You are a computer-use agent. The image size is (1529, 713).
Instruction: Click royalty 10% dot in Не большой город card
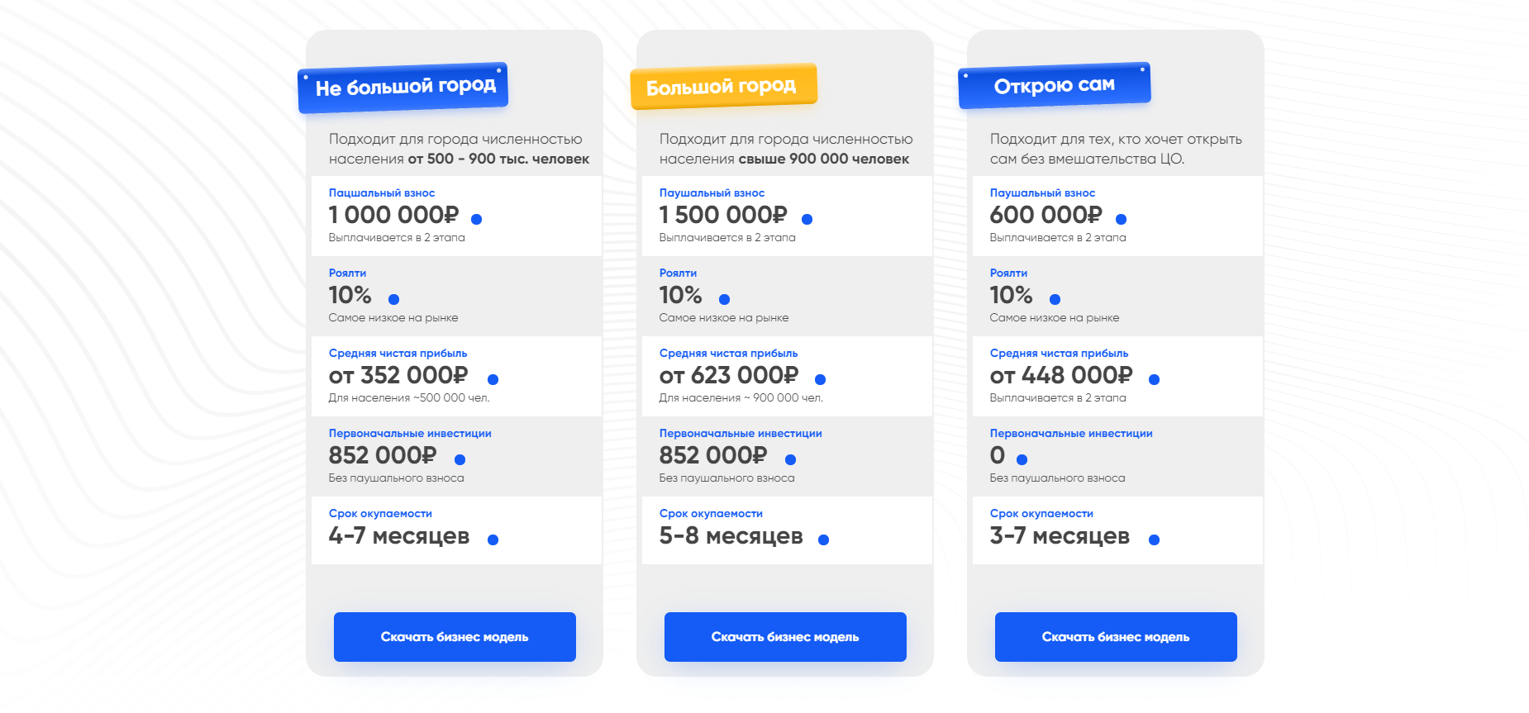(393, 299)
